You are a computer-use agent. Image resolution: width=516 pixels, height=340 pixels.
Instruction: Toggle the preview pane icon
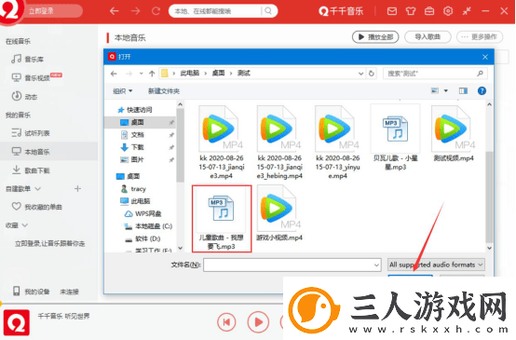(463, 90)
